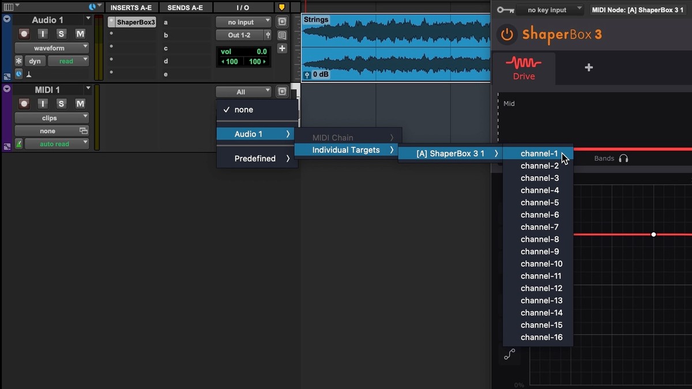Solo the Audio 1 track

(x=61, y=34)
